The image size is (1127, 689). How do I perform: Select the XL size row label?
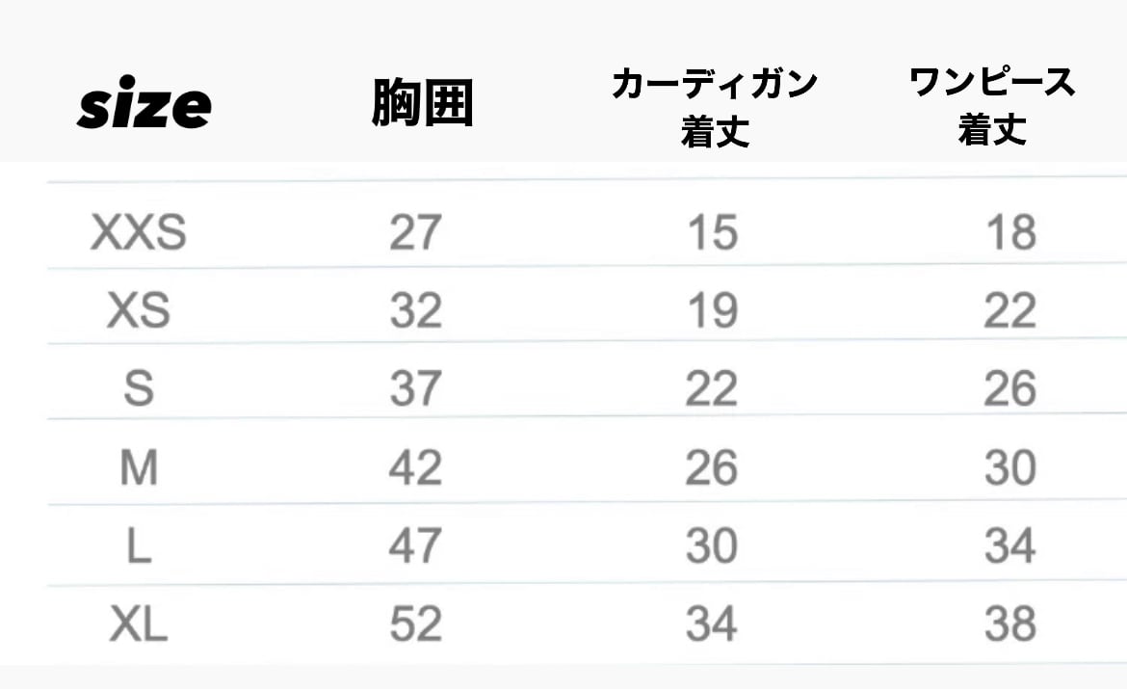tap(139, 624)
